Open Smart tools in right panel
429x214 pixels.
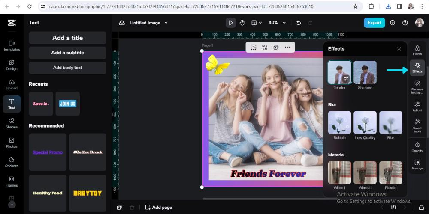click(x=417, y=125)
